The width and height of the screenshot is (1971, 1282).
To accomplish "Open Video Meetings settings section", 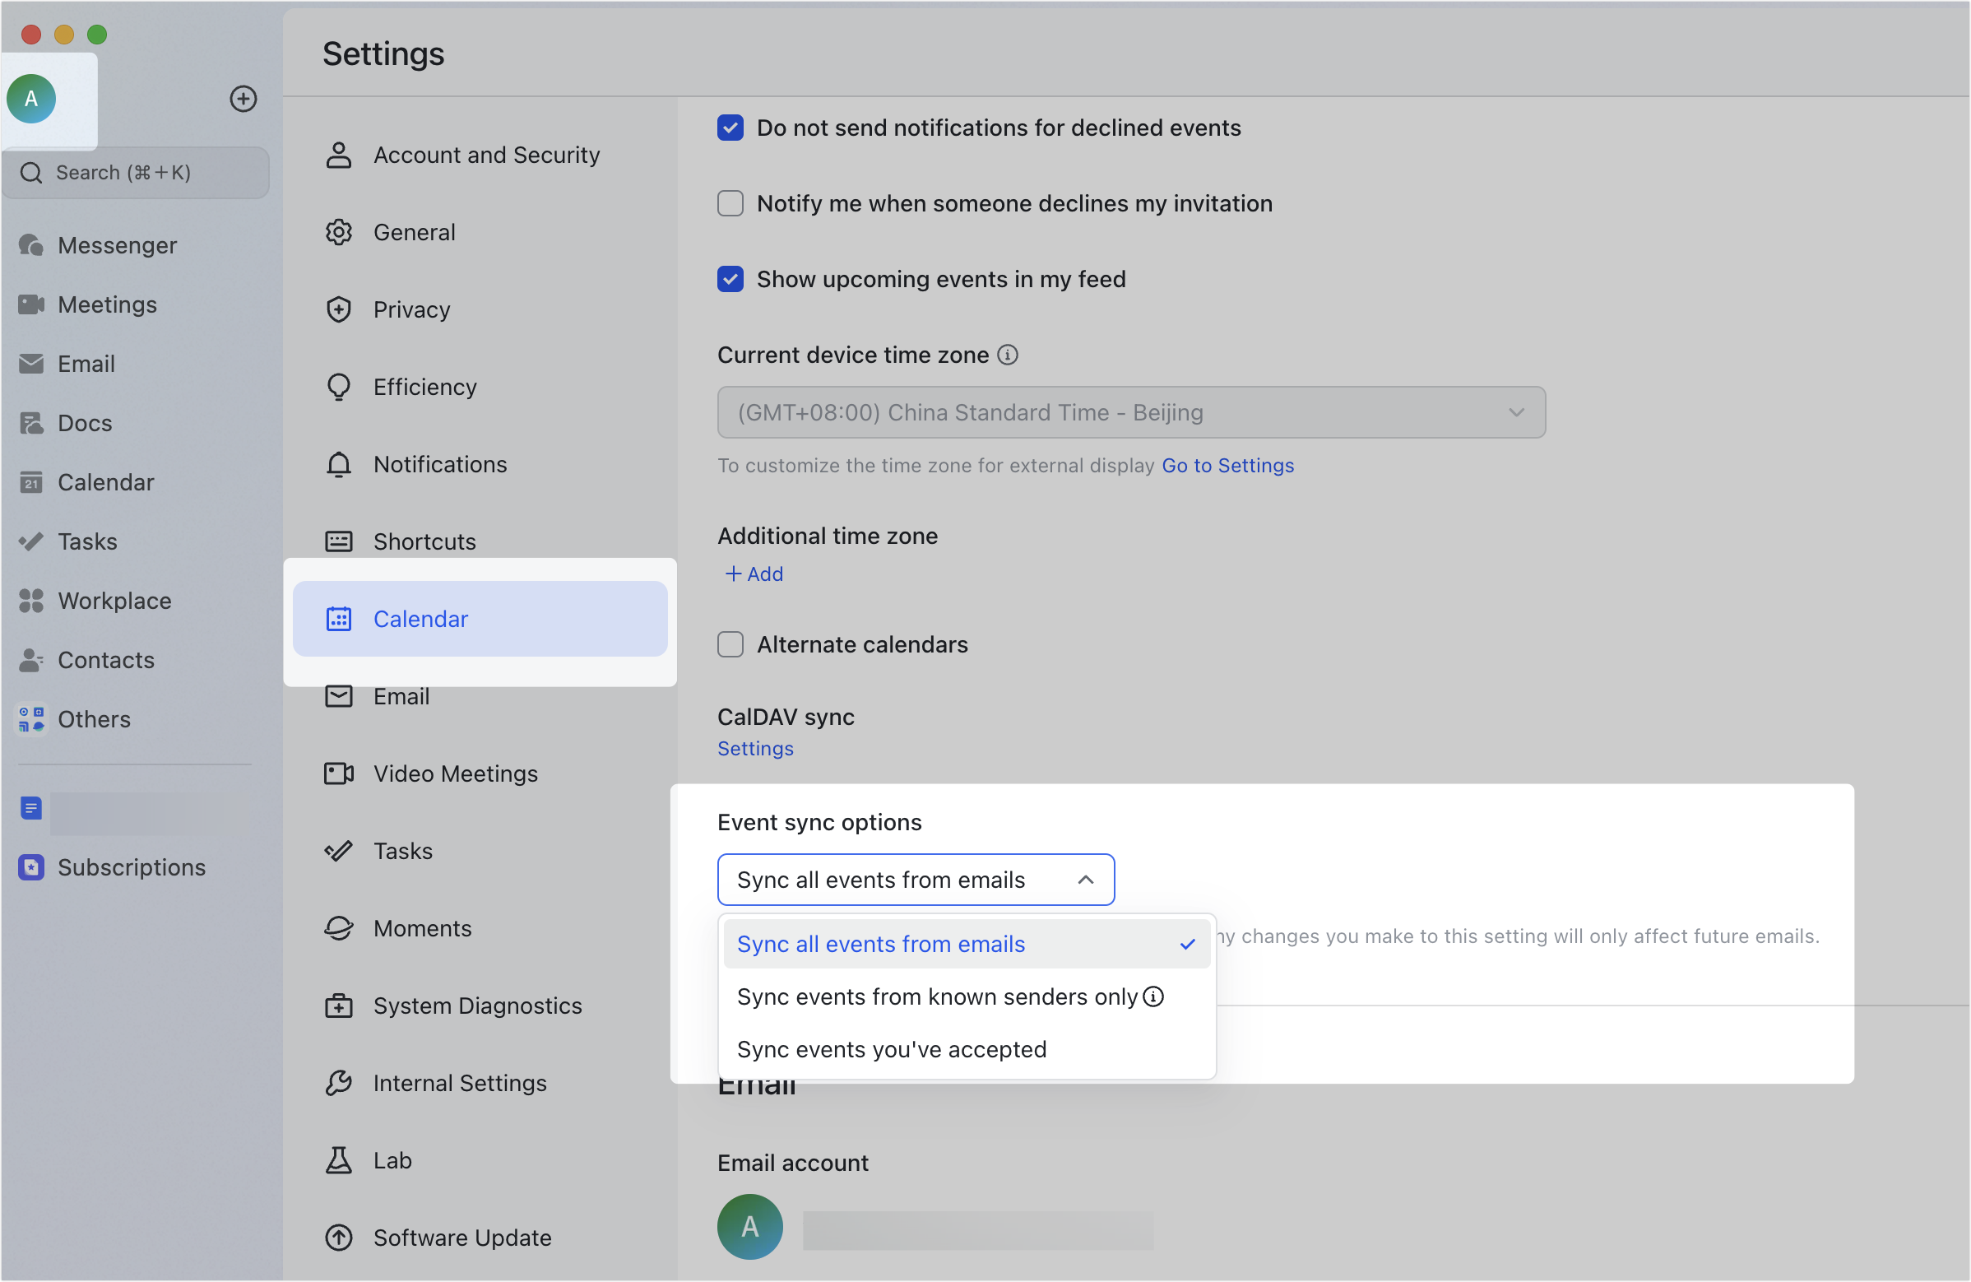I will [x=480, y=773].
